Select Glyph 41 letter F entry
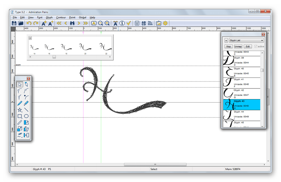 (242, 83)
